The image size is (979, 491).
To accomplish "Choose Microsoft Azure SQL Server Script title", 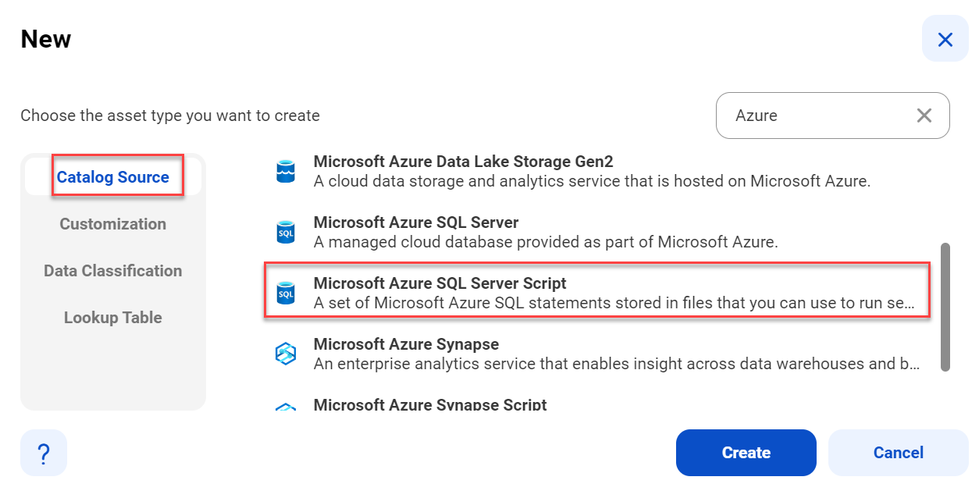I will coord(440,283).
